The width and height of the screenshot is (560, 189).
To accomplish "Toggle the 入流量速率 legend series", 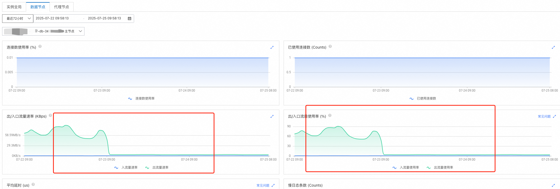I will pyautogui.click(x=126, y=167).
